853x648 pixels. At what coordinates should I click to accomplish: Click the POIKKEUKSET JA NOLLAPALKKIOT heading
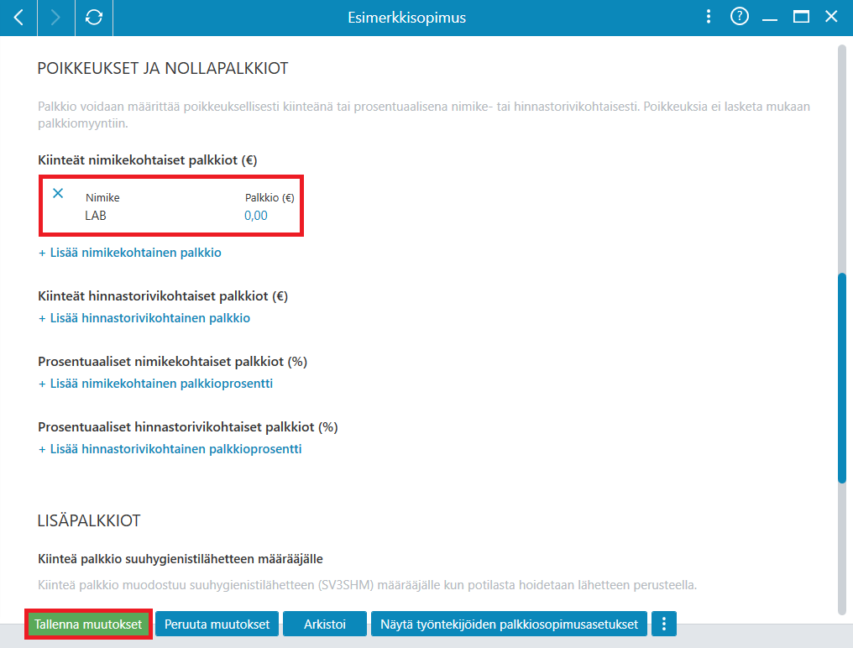pos(163,68)
